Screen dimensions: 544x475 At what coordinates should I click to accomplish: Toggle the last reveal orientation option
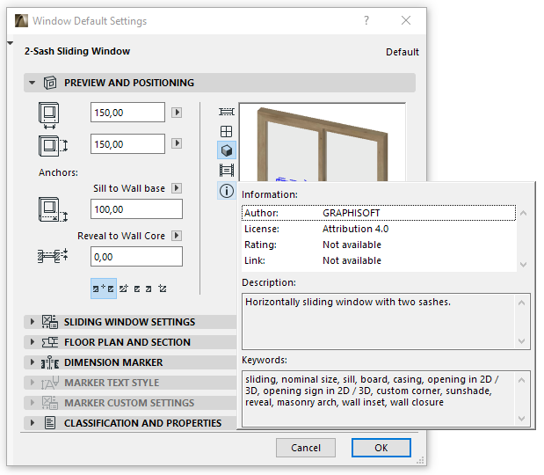click(163, 288)
